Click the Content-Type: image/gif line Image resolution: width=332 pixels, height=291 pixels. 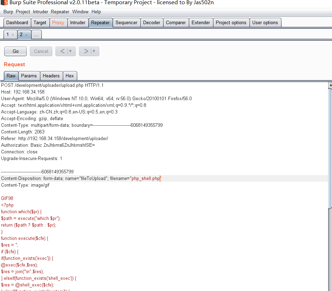click(x=25, y=185)
